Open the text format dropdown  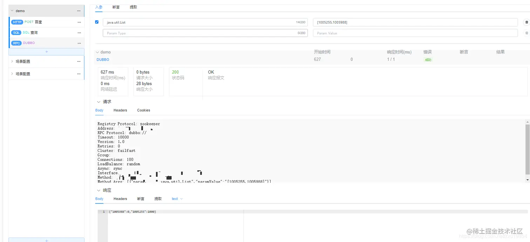coord(177,199)
